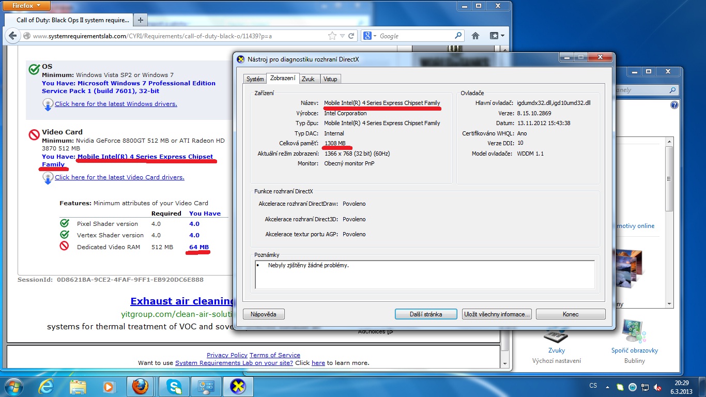This screenshot has width=706, height=397.
Task: Open URL history dropdown arrow
Action: click(x=342, y=36)
